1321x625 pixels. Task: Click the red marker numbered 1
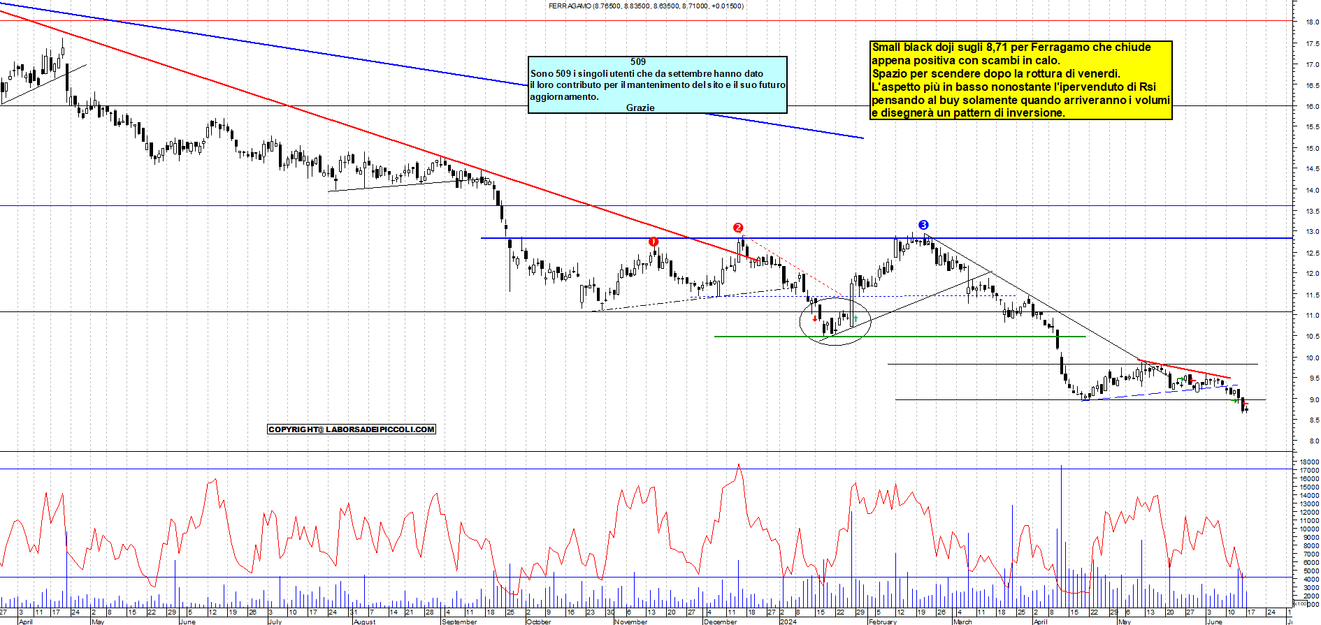tap(654, 242)
